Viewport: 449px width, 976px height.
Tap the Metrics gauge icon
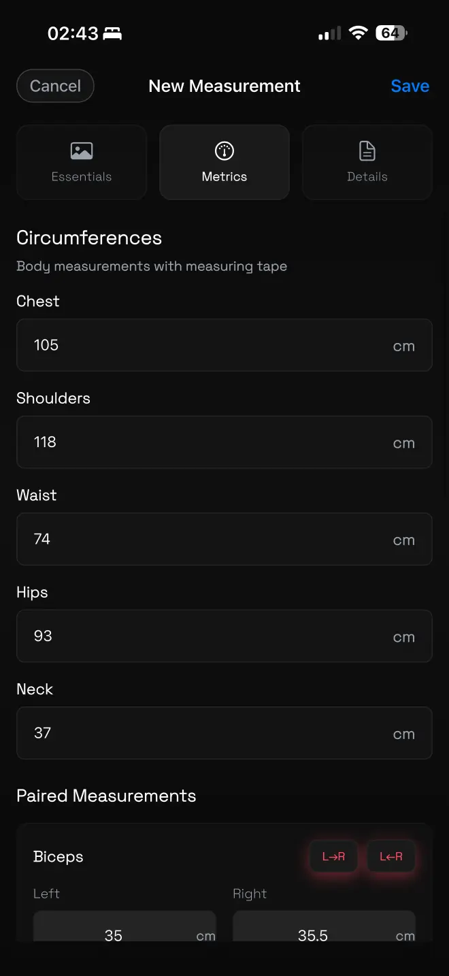pos(224,151)
